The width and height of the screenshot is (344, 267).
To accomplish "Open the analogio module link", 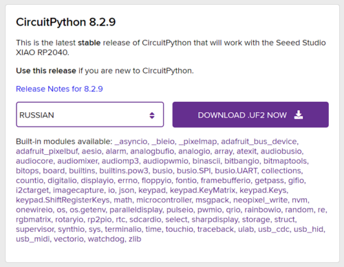I will tap(194, 151).
